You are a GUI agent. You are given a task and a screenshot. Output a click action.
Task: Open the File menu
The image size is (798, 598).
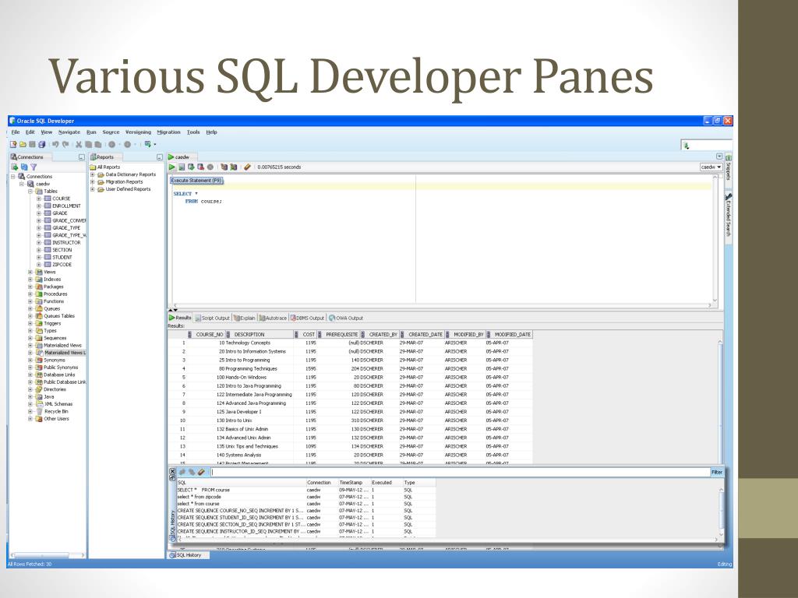click(x=16, y=132)
